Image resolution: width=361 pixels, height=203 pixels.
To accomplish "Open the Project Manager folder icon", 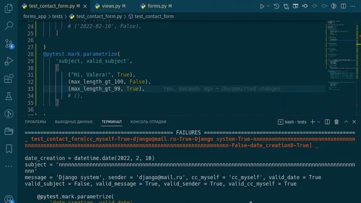I will [x=9, y=131].
